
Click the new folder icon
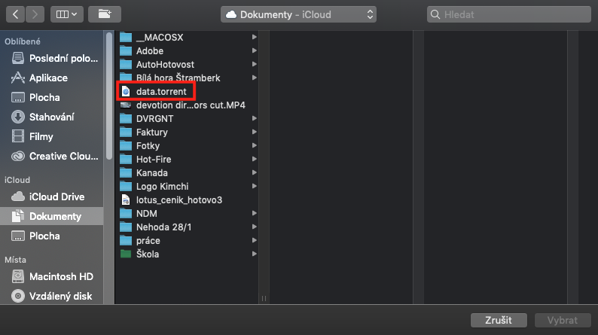(x=104, y=14)
